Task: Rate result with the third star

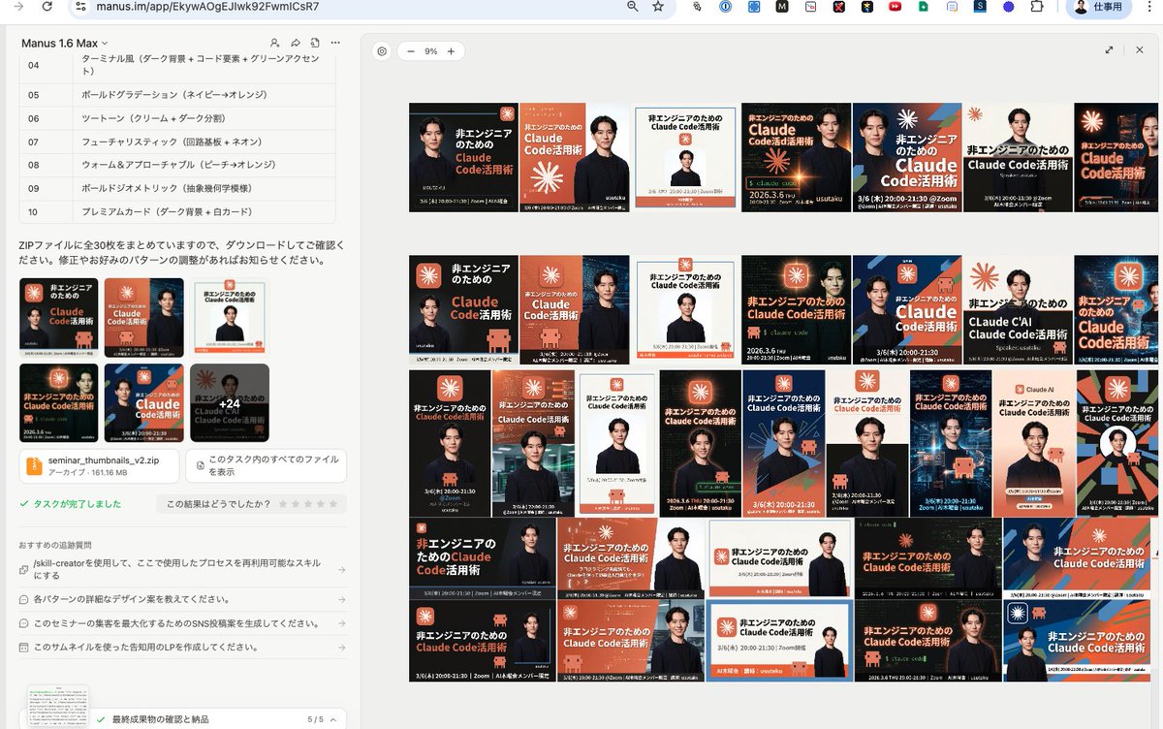Action: (308, 504)
